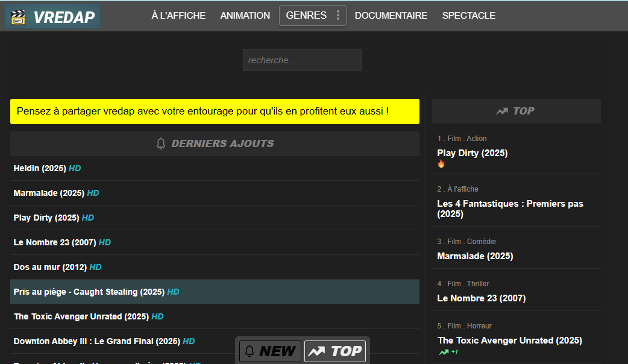
Task: Open Marmalade (2025) in latest additions list
Action: [x=49, y=193]
